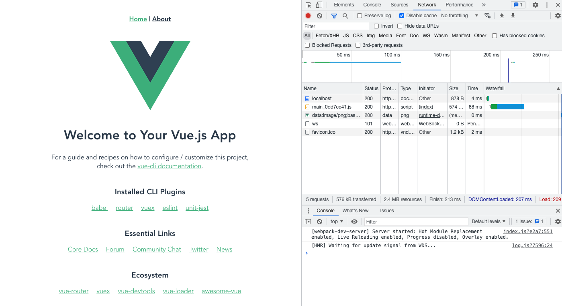Open vue-cli documentation link
Screen dimensions: 562x306
tap(169, 166)
